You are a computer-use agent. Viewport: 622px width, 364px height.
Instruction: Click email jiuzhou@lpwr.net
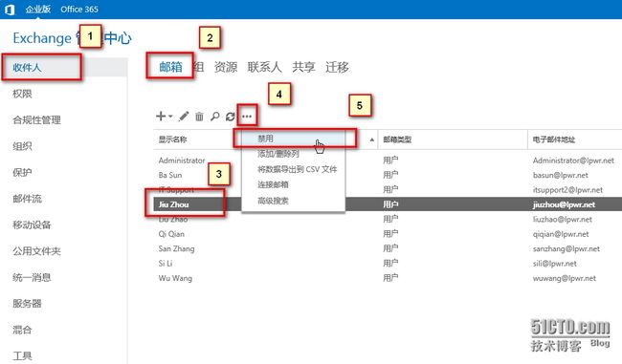click(x=564, y=204)
